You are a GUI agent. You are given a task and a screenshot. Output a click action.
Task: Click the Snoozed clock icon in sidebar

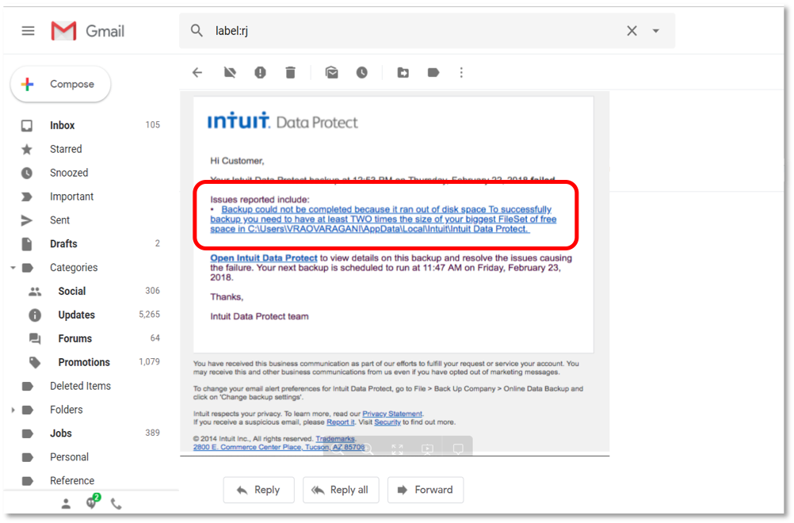27,174
